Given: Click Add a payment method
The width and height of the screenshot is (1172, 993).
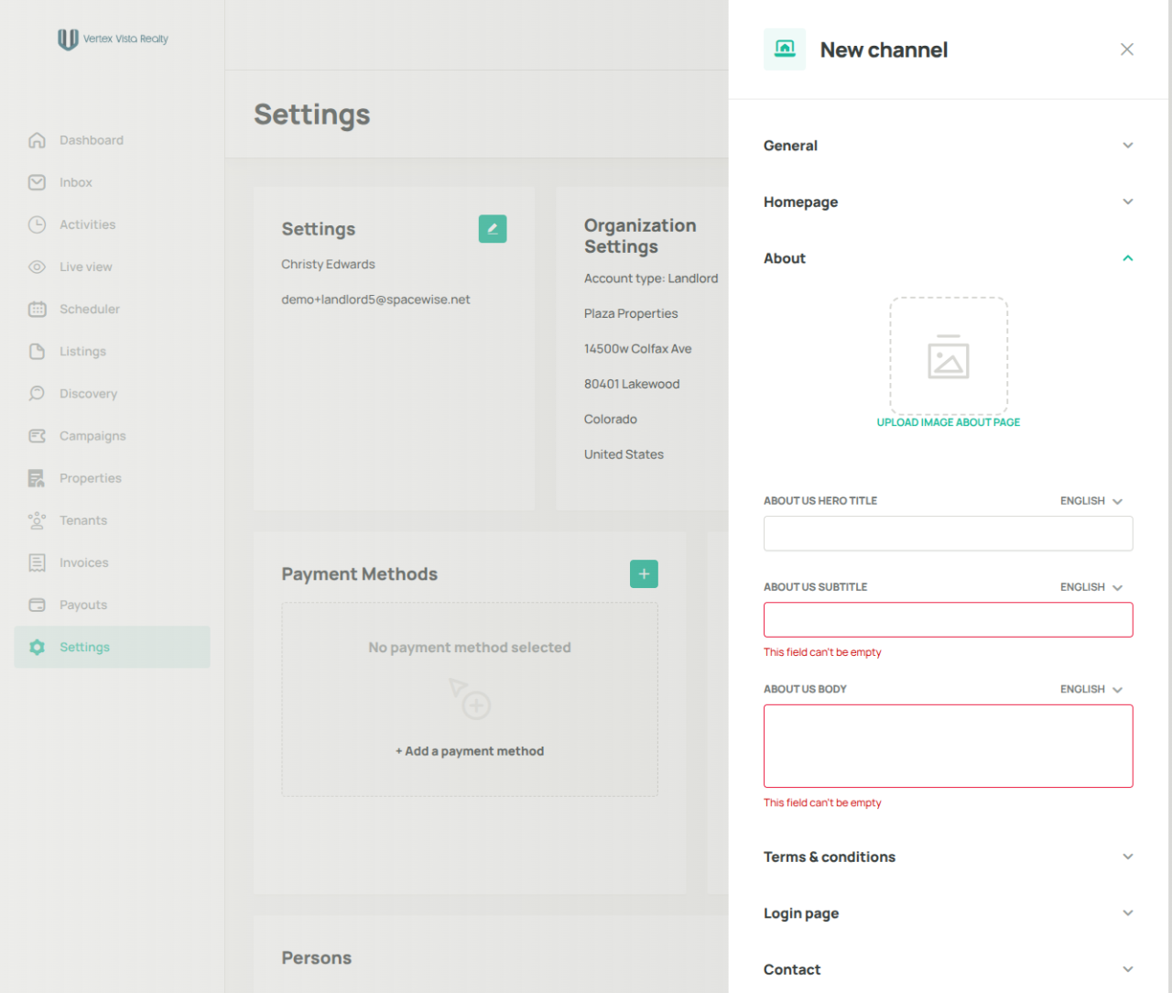Looking at the screenshot, I should (470, 751).
